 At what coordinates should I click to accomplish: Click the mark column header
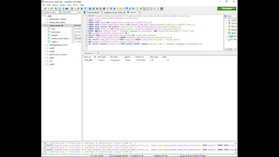(x=164, y=57)
